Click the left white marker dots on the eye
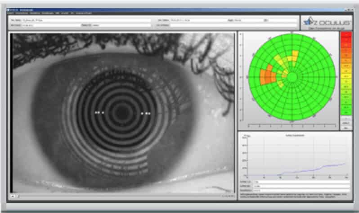The image size is (359, 213). point(99,112)
